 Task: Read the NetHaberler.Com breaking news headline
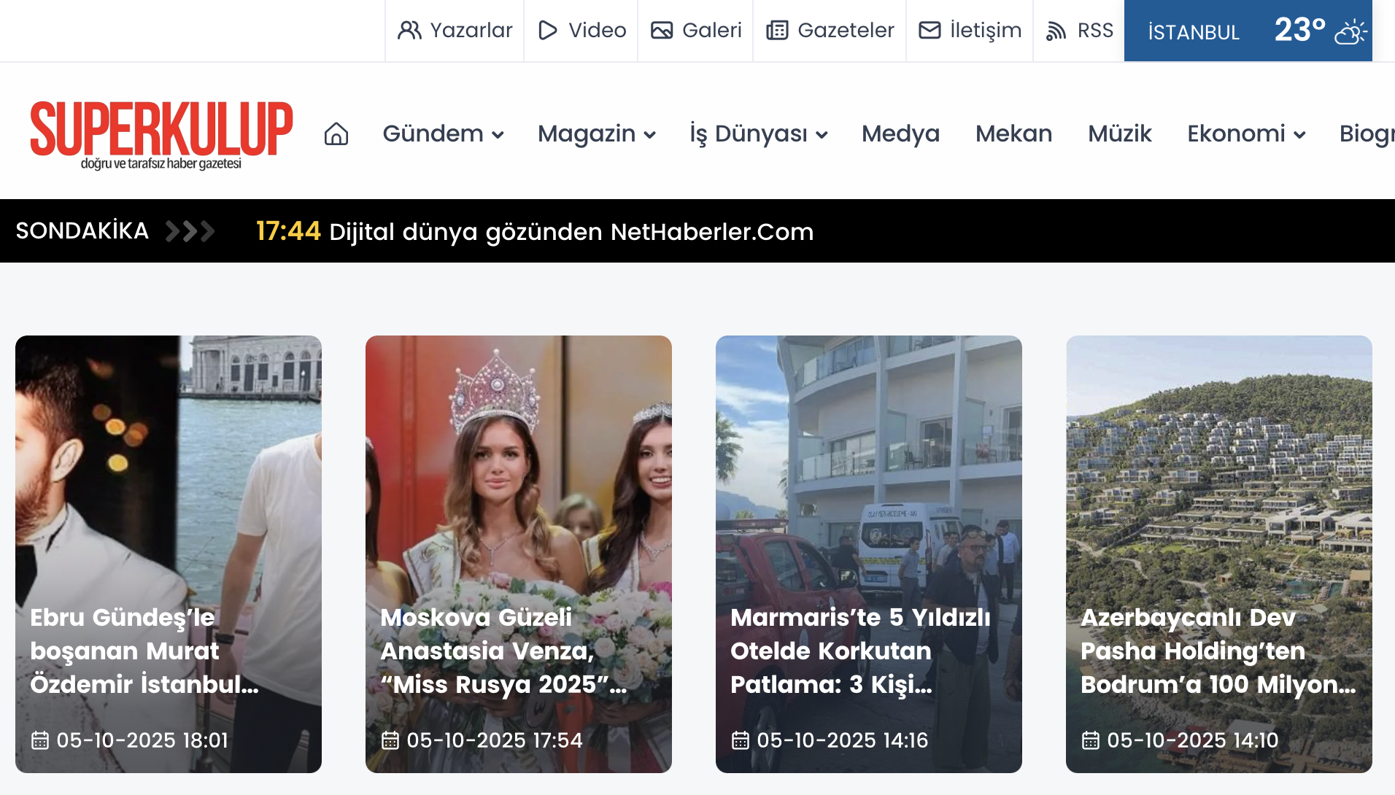(571, 232)
